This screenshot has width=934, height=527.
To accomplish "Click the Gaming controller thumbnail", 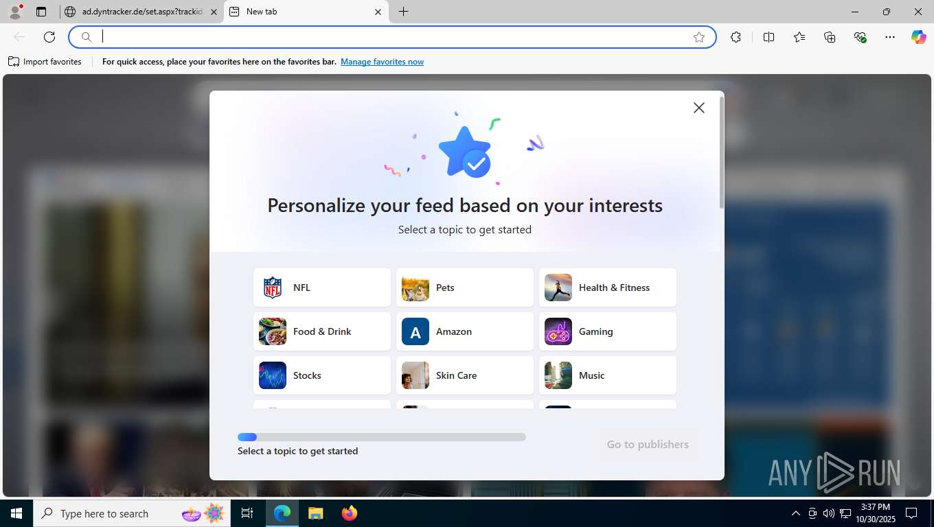I will click(558, 331).
